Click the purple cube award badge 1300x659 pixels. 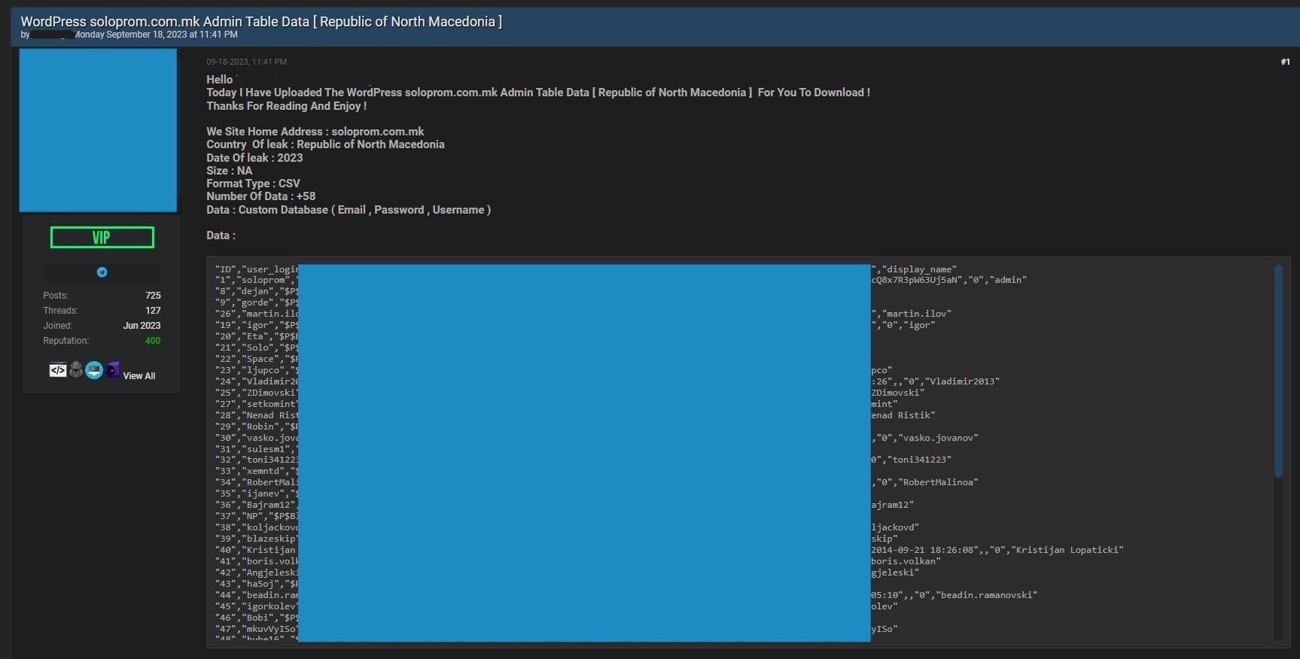tap(112, 369)
